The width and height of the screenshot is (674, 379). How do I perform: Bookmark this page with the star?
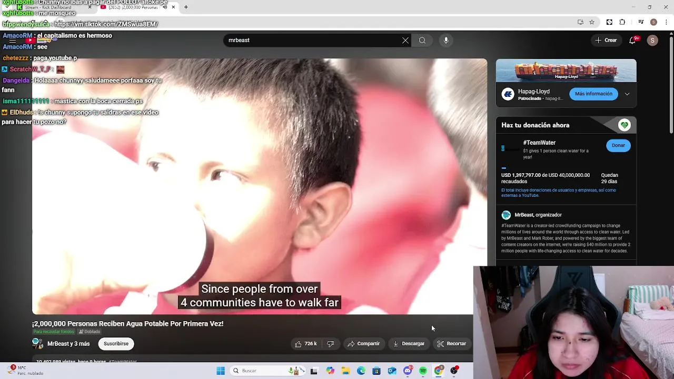(x=592, y=22)
